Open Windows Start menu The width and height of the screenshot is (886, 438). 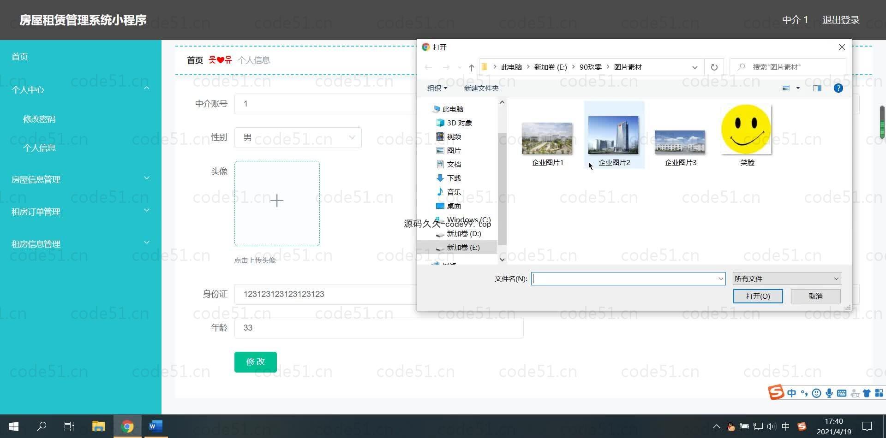[13, 426]
